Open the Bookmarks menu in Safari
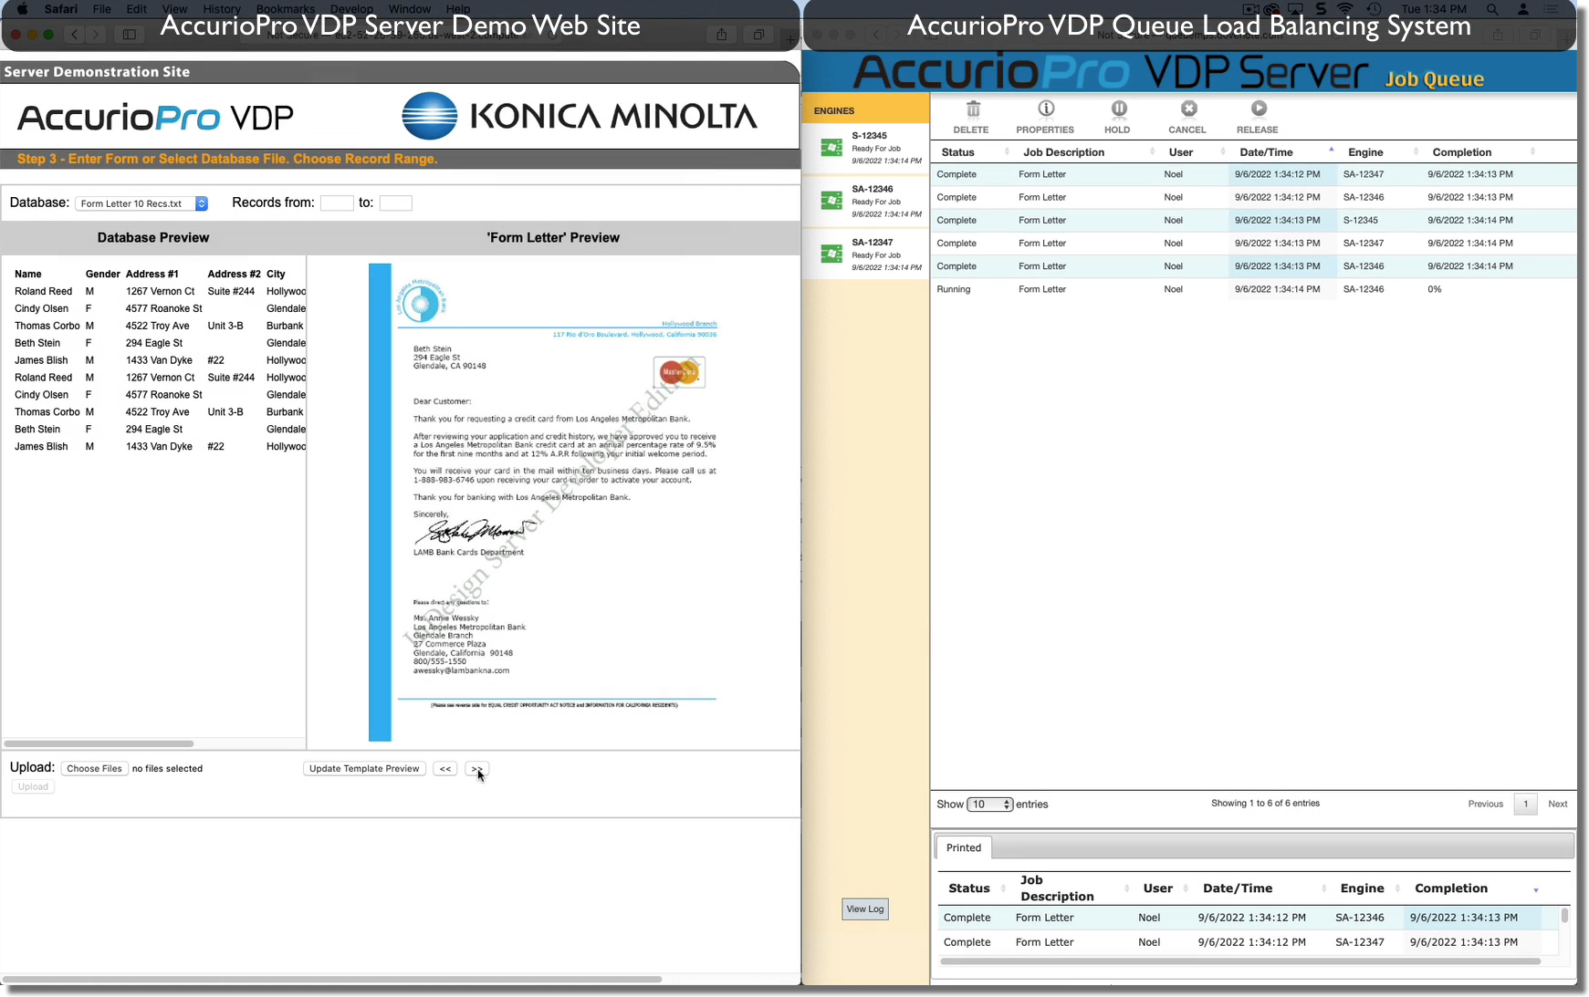Viewport: 1589px width, 997px height. click(x=285, y=9)
